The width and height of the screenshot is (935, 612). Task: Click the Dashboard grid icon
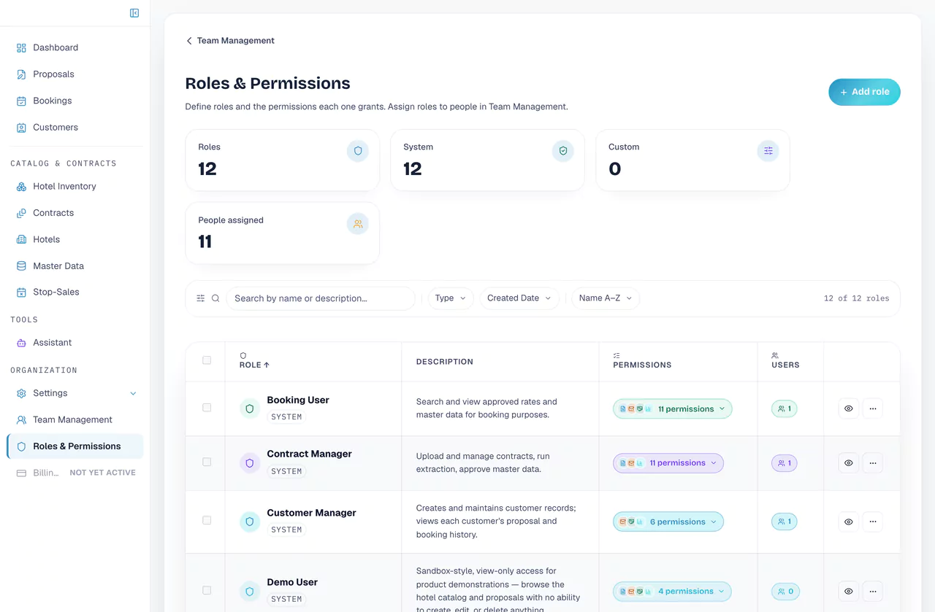(x=21, y=48)
